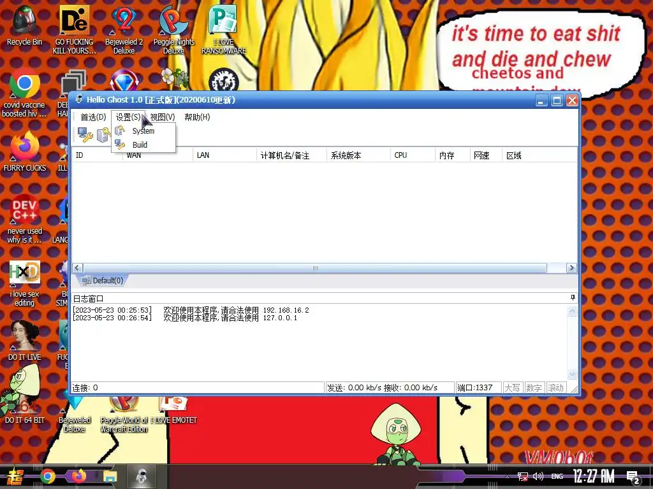Click the 端口:1337 status bar field
Image resolution: width=653 pixels, height=489 pixels.
478,388
